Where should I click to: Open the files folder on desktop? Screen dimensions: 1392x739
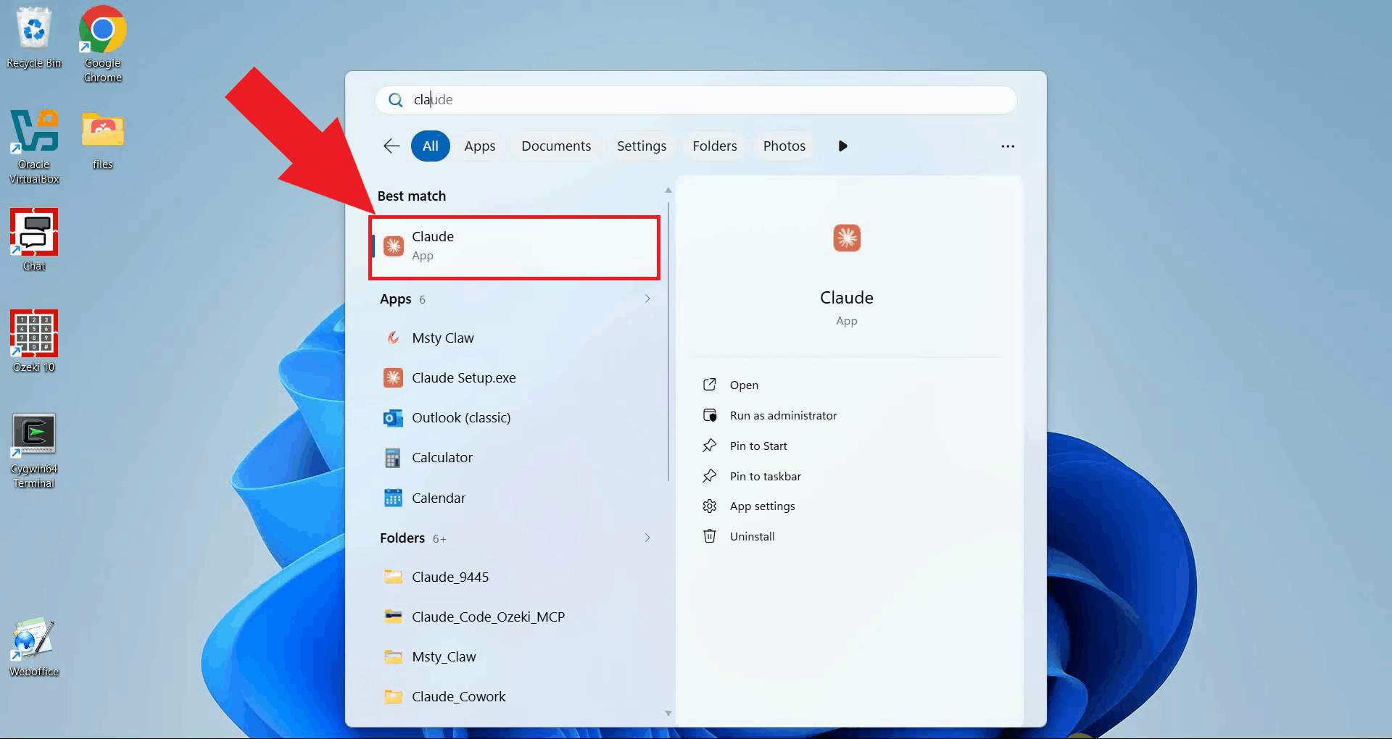102,140
